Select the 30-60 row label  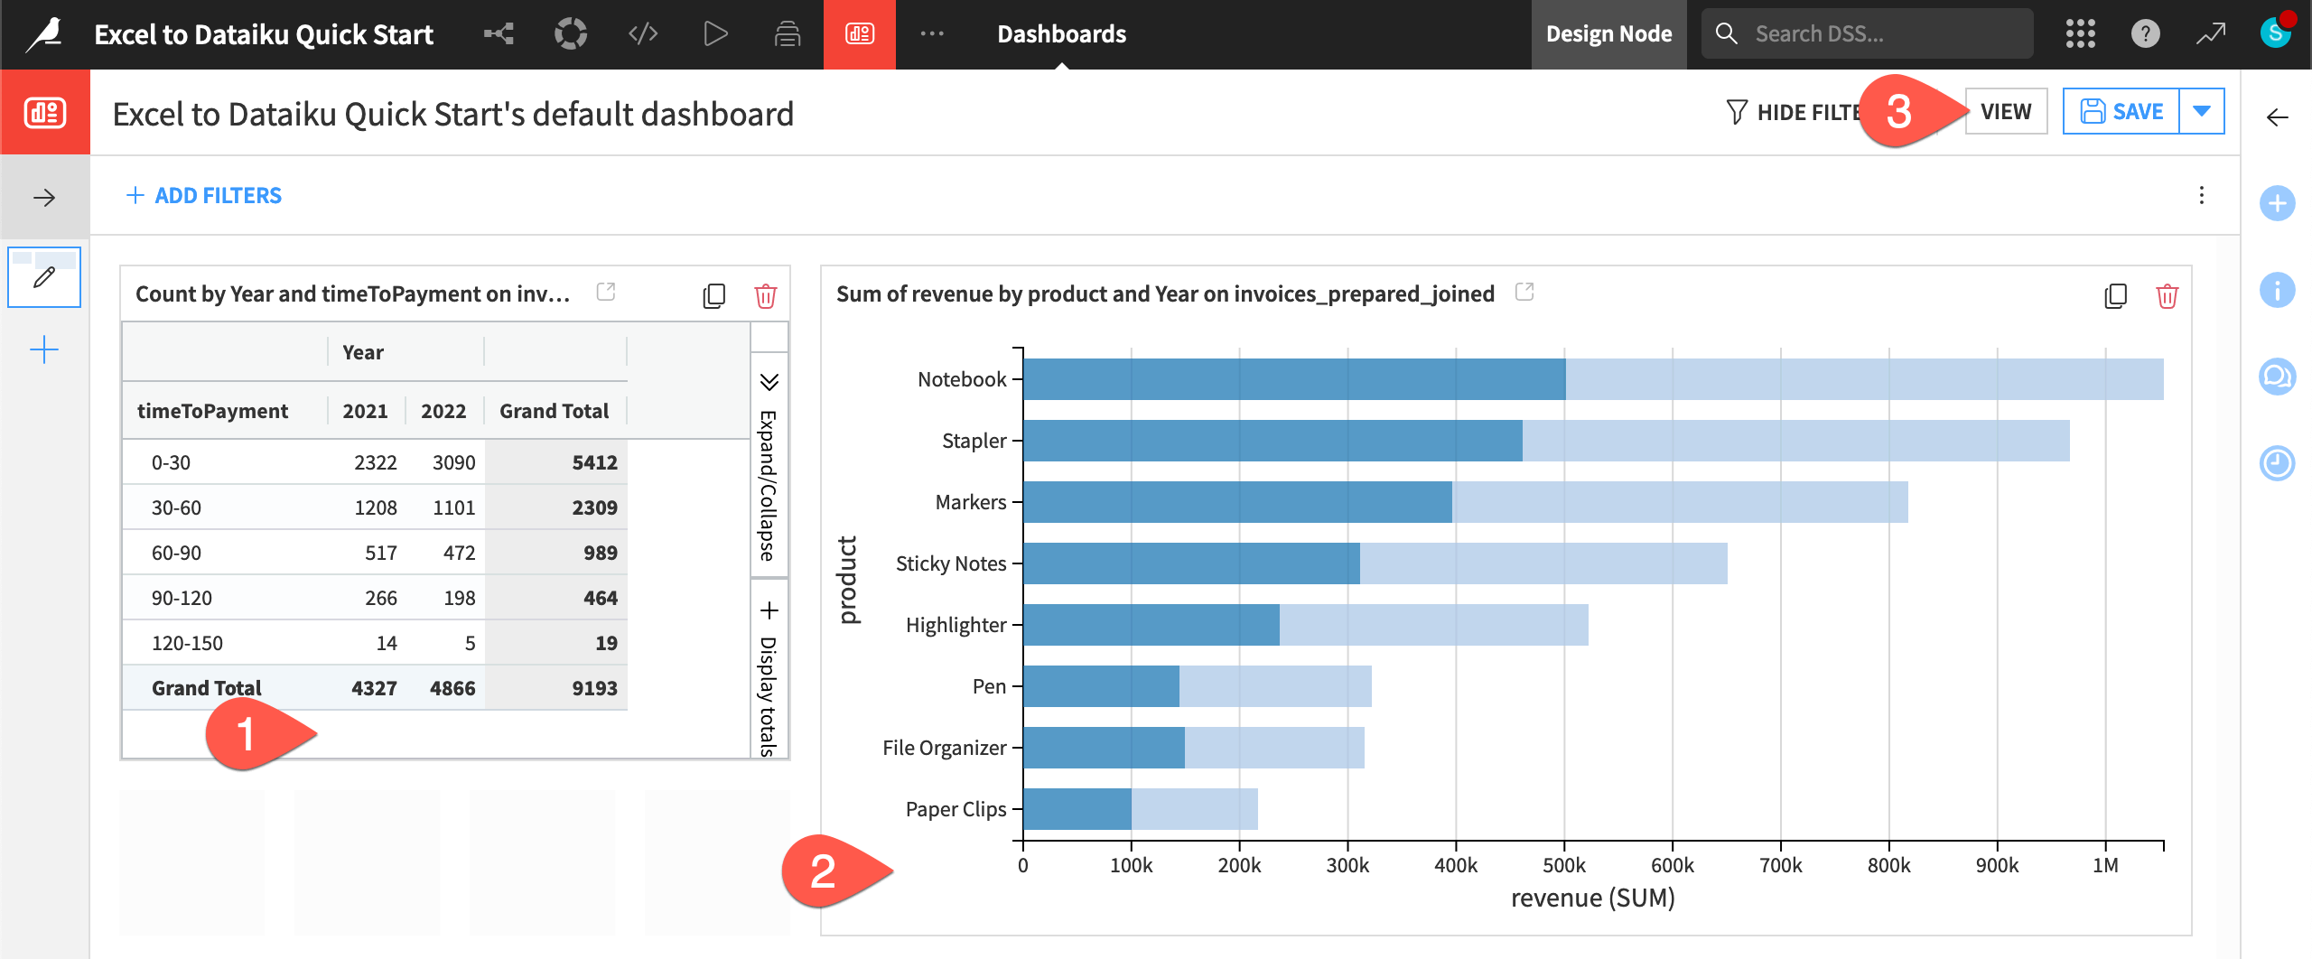point(176,507)
